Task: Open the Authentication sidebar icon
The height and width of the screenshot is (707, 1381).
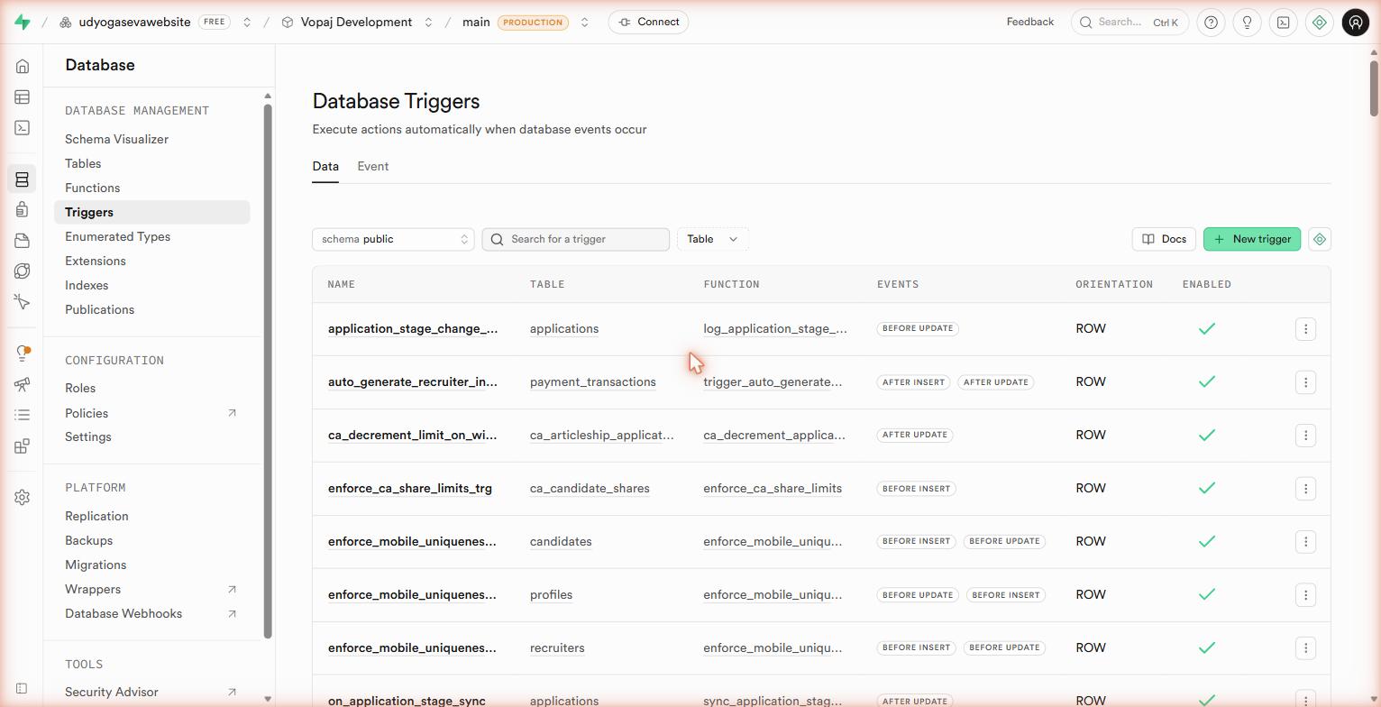Action: tap(23, 210)
